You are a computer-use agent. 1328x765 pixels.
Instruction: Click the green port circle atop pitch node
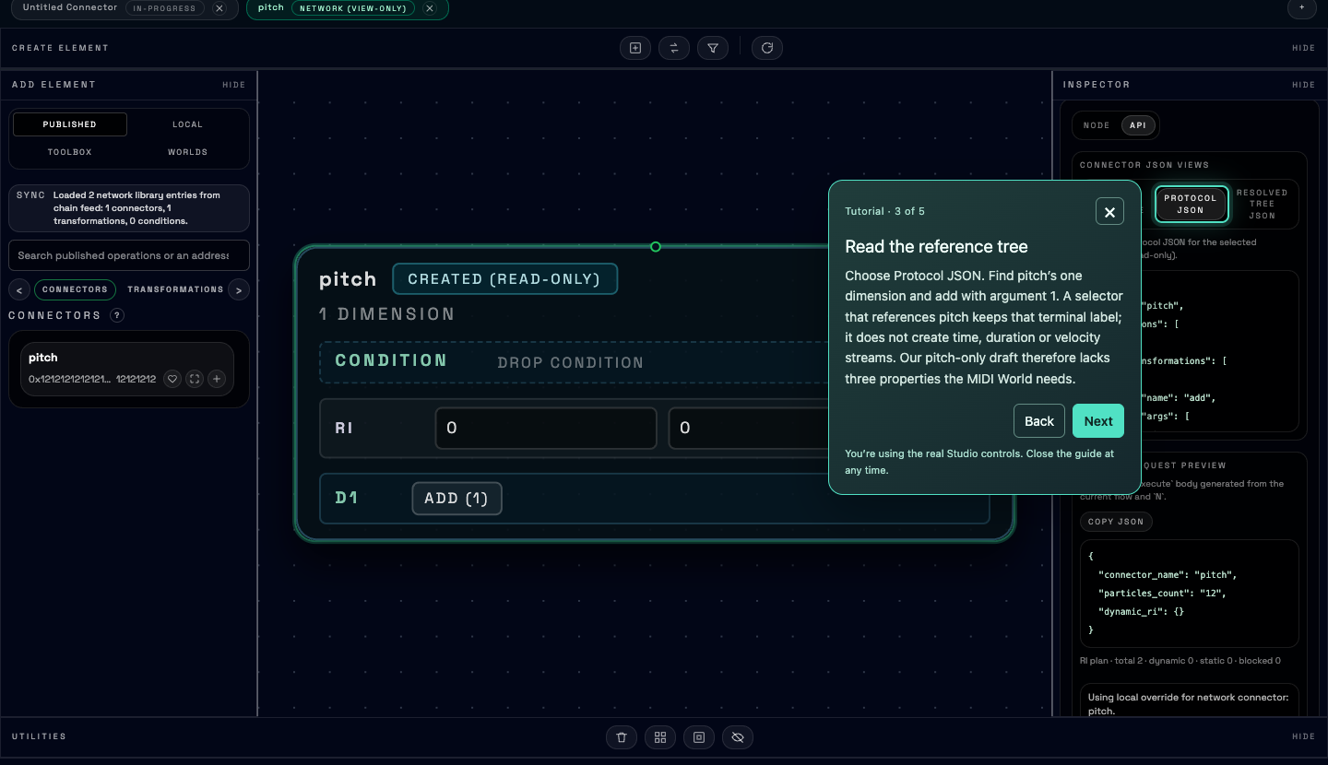pyautogui.click(x=656, y=247)
